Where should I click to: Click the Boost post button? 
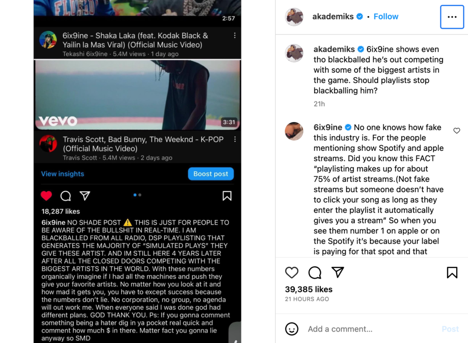point(211,174)
